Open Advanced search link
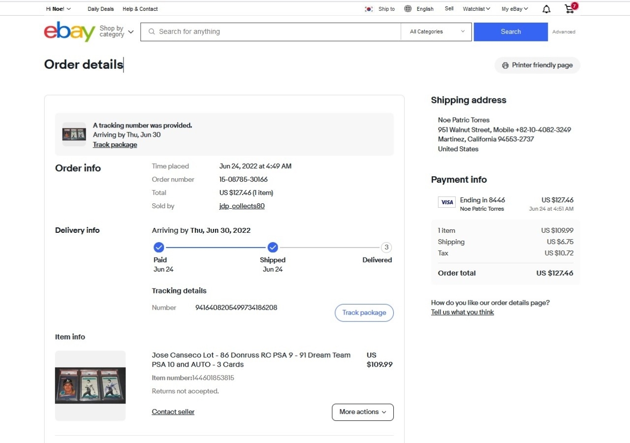The height and width of the screenshot is (443, 630). pos(564,32)
